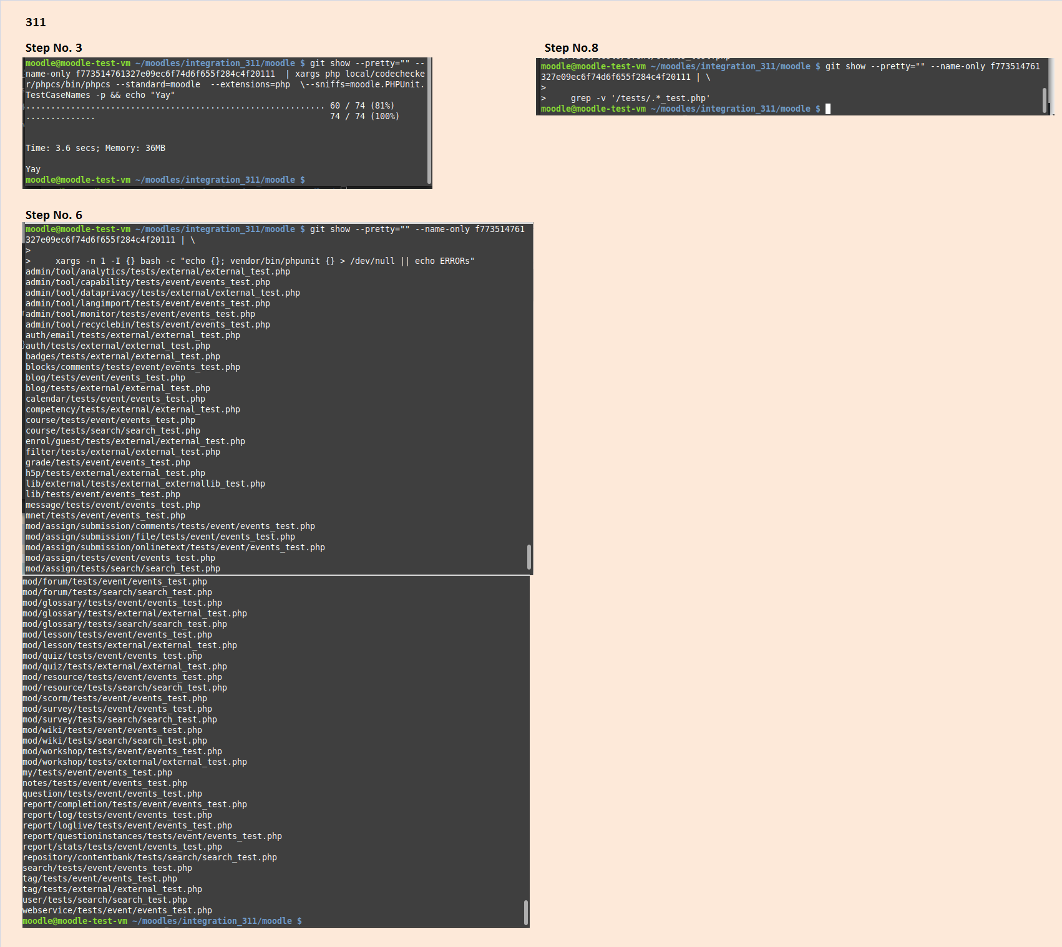Select lib/external/tests/external/externallib_test.php
The image size is (1062, 947).
[145, 484]
